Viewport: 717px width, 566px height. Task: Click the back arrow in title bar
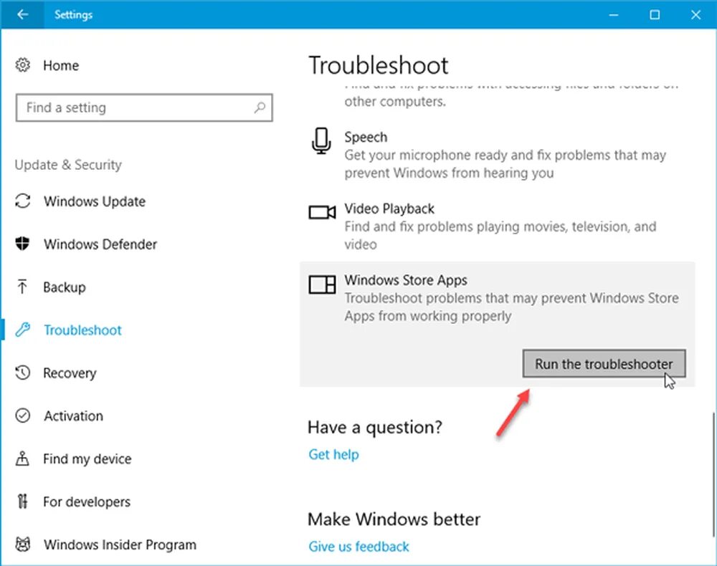pos(22,14)
